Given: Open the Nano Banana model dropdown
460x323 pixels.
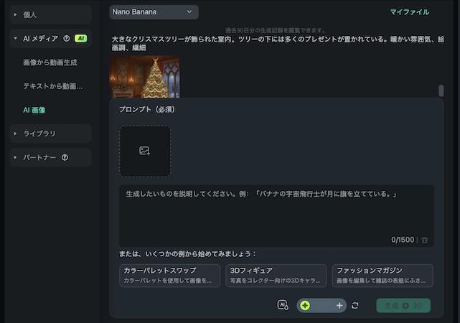Looking at the screenshot, I should pyautogui.click(x=154, y=12).
